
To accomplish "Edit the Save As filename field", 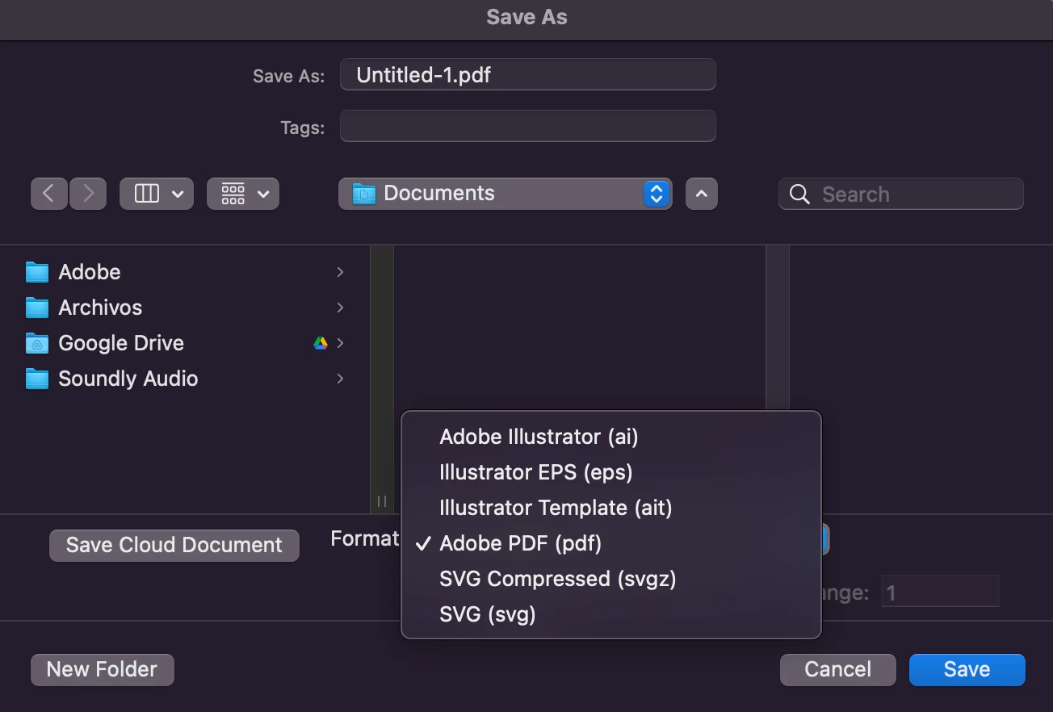I will coord(528,75).
